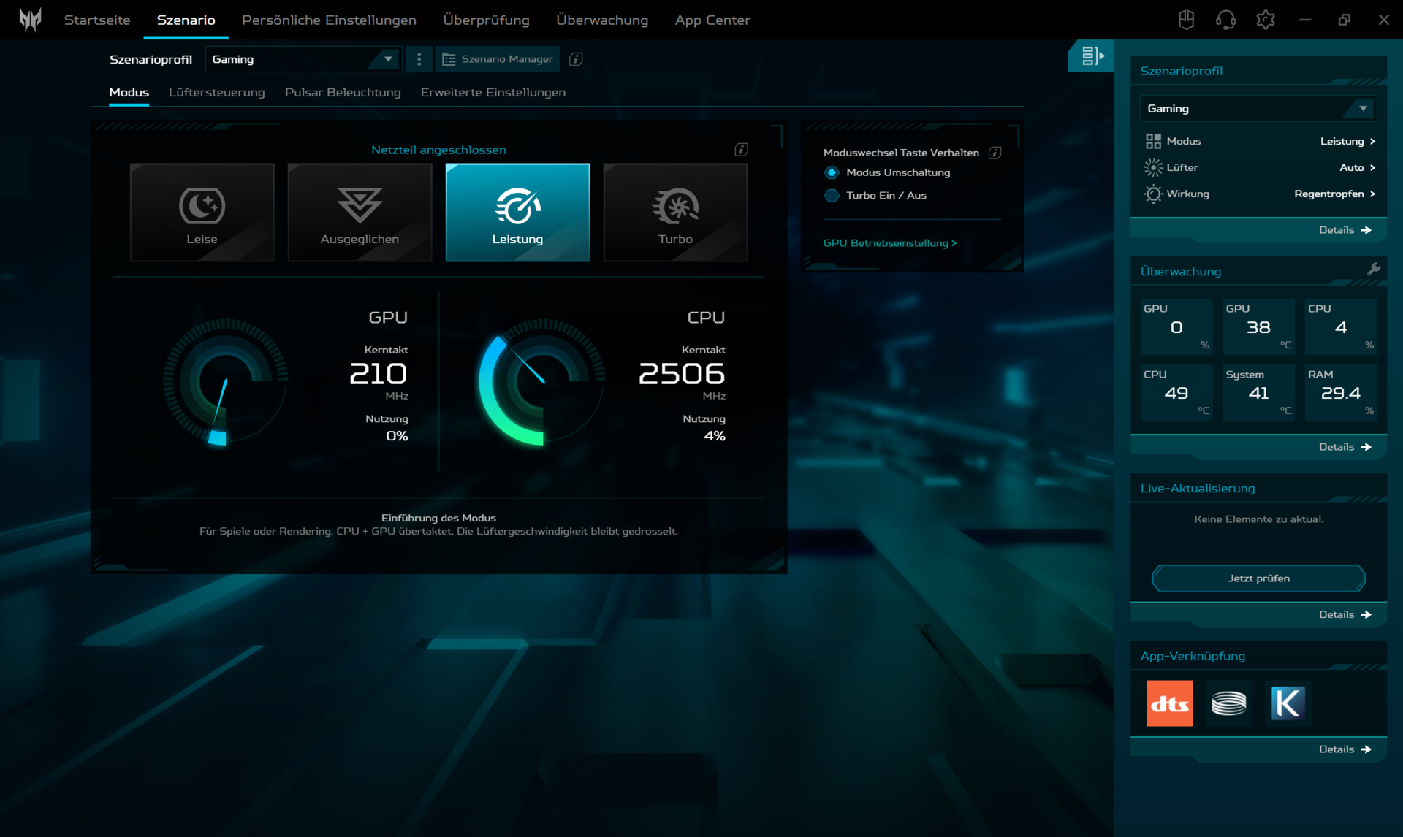Expand the Lüfter Auto setting
This screenshot has height=837, width=1403.
pos(1357,167)
